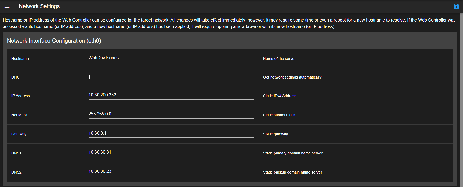
Task: Click the 'Network Interface Configuration (eth0)' heading
Action: [x=54, y=41]
